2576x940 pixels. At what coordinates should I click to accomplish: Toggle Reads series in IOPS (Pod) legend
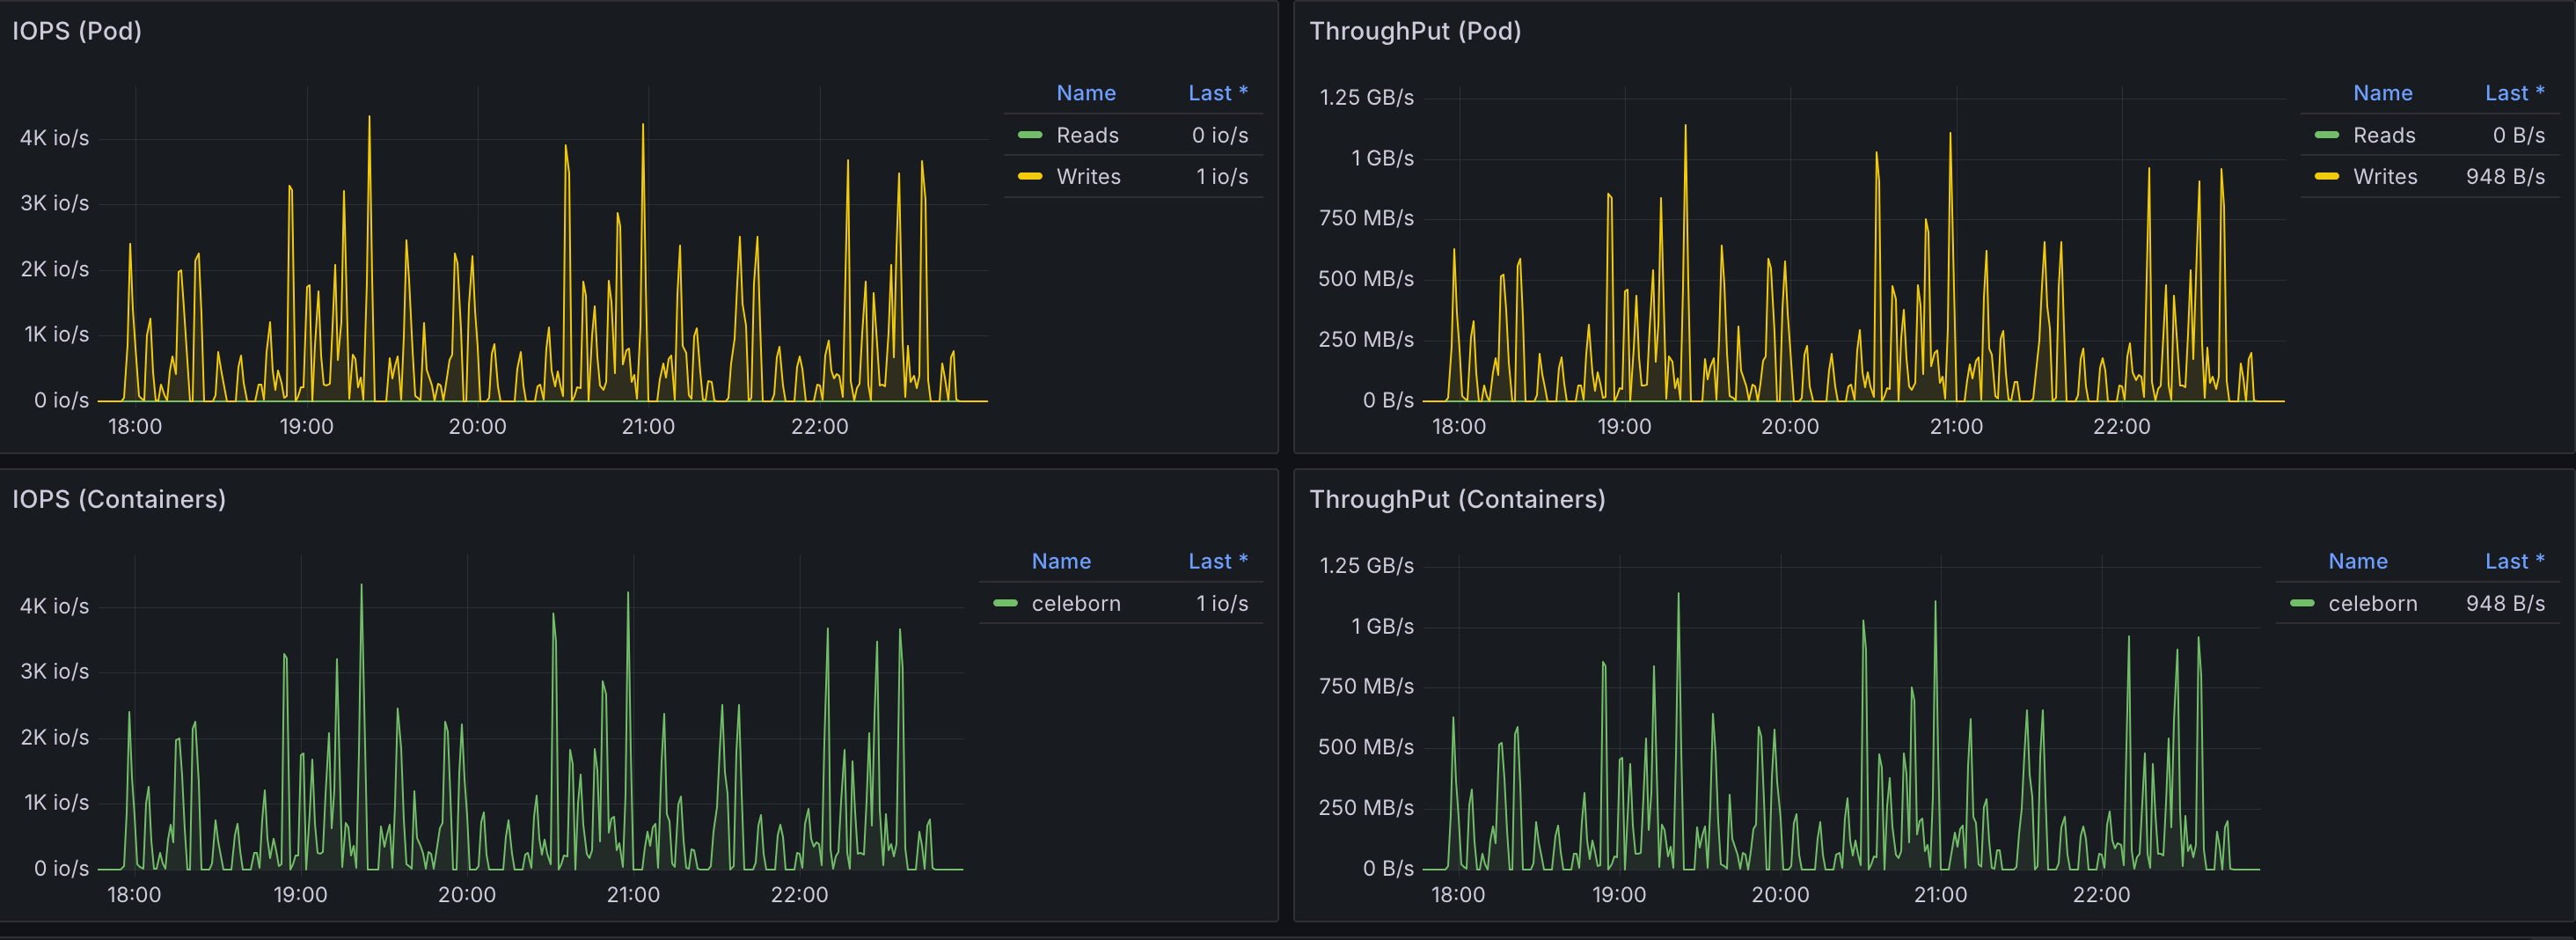[1086, 135]
